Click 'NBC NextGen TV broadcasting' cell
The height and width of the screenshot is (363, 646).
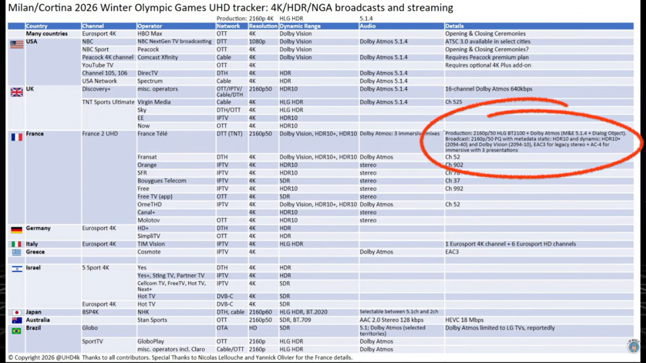pyautogui.click(x=174, y=42)
